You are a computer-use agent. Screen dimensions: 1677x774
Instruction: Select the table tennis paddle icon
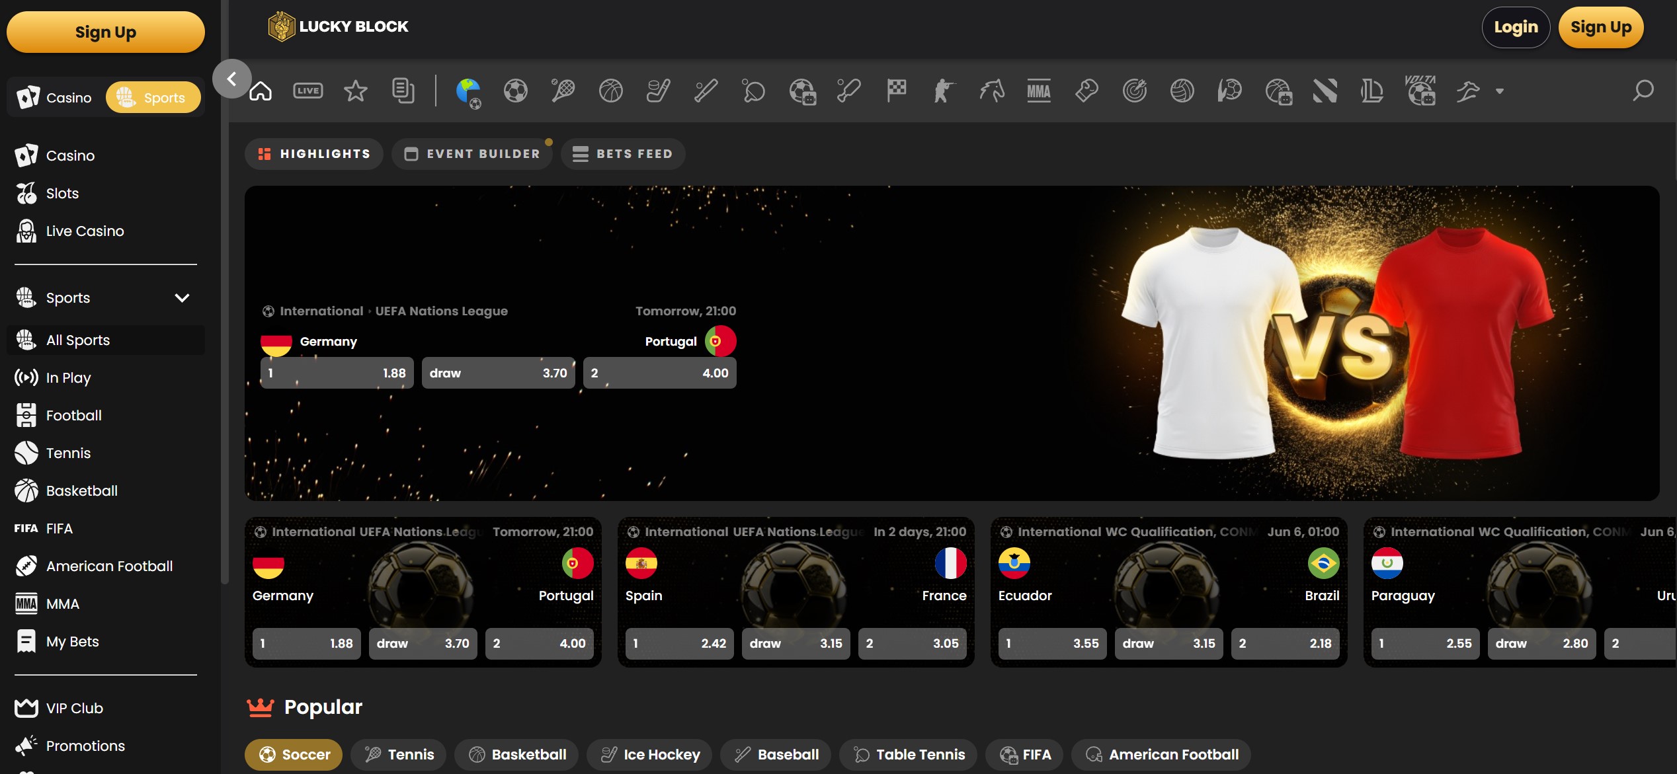(x=754, y=91)
